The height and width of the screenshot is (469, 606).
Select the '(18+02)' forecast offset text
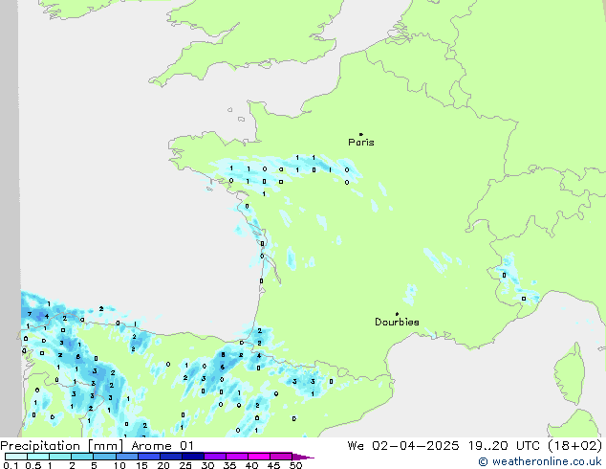(x=575, y=446)
